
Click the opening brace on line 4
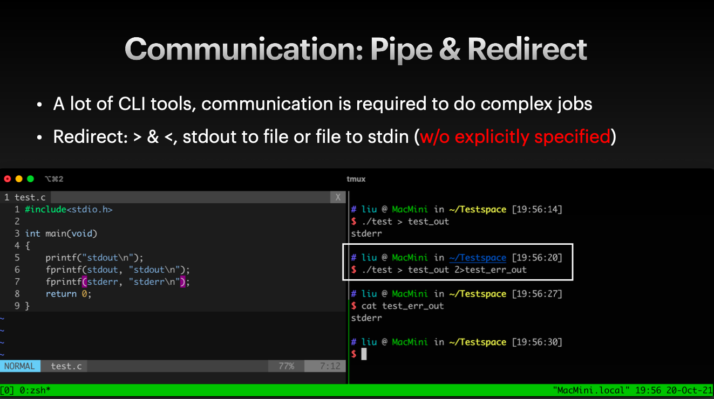[28, 245]
